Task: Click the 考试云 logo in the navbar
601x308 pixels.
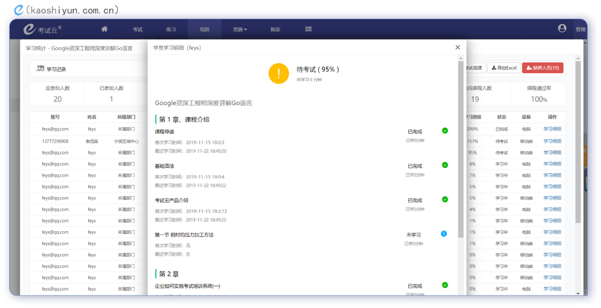Action: point(42,30)
